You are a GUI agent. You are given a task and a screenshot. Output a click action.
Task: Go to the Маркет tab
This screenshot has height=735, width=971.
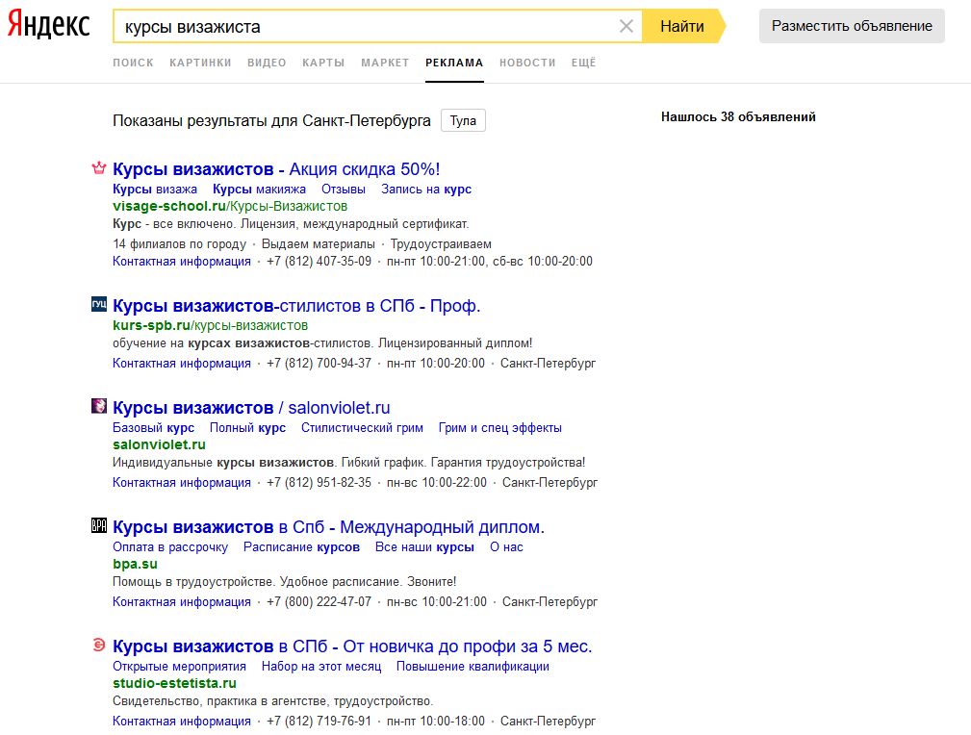pos(385,63)
